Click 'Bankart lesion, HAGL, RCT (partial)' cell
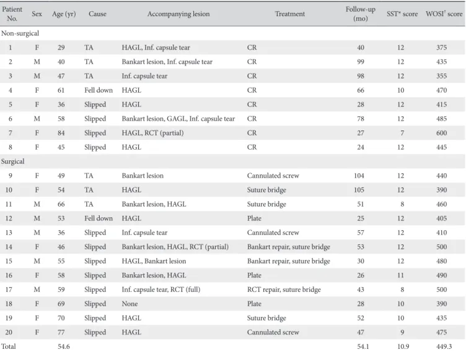466x352 pixels. (175, 247)
